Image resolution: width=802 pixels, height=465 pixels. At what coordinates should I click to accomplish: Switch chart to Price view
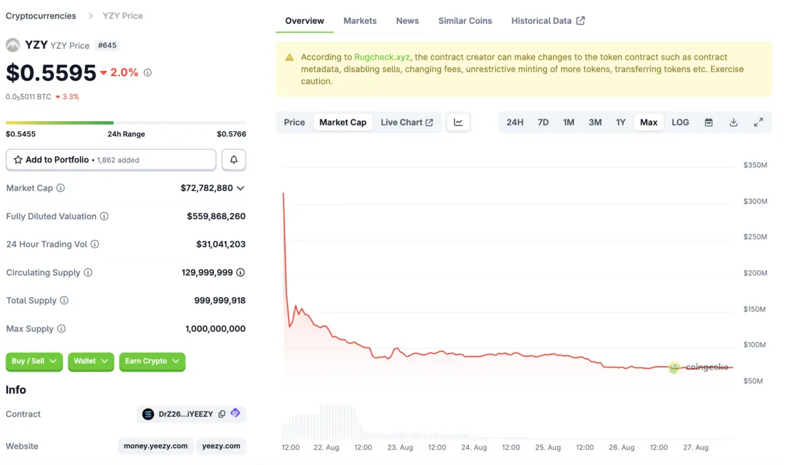[294, 122]
